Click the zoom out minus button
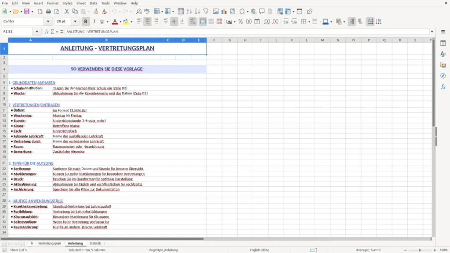 pos(405,250)
